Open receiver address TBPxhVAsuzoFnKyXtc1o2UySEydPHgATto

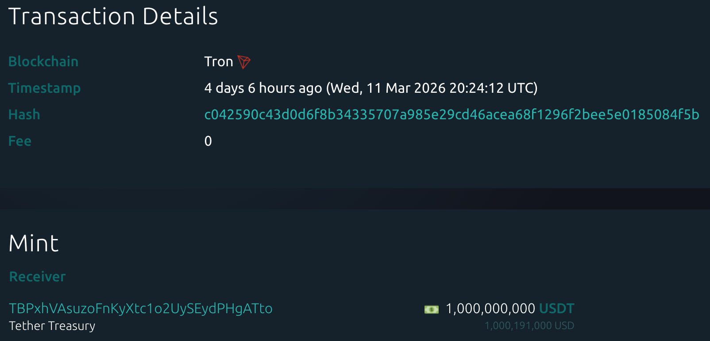141,308
